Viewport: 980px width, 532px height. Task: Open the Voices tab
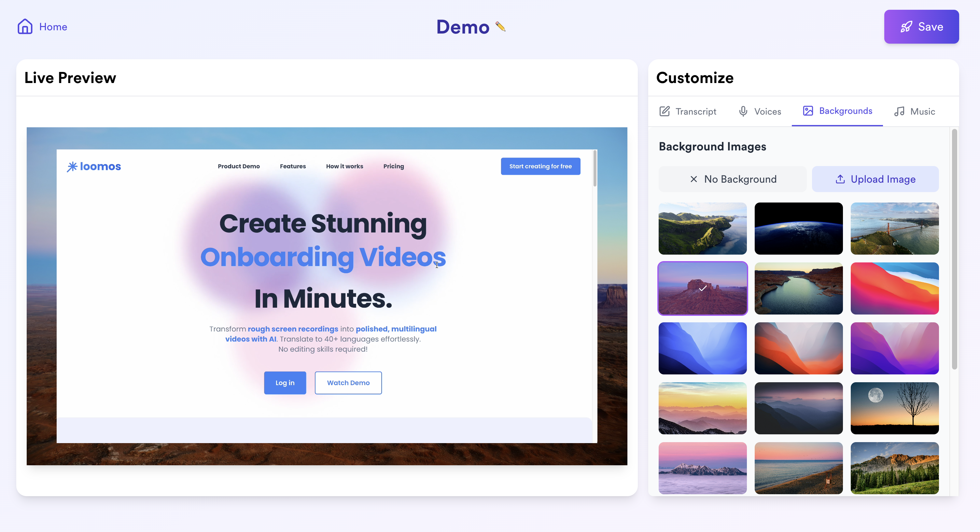coord(767,111)
